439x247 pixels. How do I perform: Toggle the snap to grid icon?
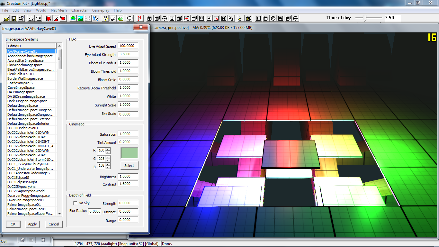(49, 18)
